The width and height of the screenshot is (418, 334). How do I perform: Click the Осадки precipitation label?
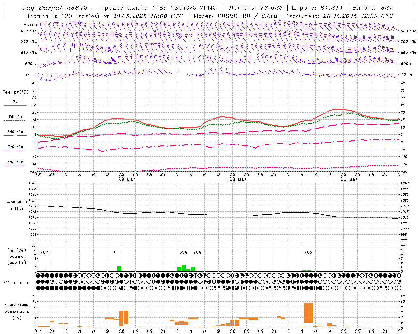[x=17, y=256]
